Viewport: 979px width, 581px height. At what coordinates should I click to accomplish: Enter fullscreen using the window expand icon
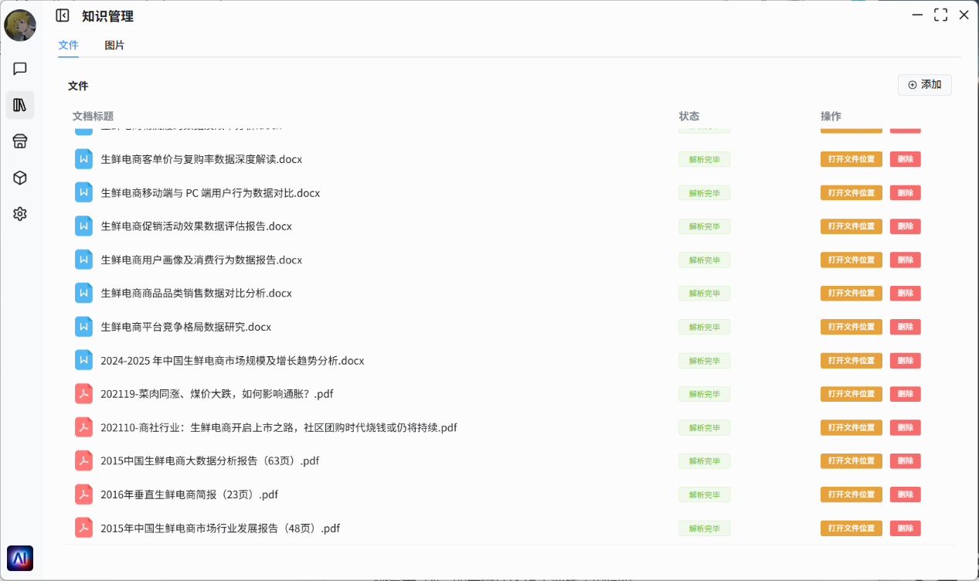[940, 15]
